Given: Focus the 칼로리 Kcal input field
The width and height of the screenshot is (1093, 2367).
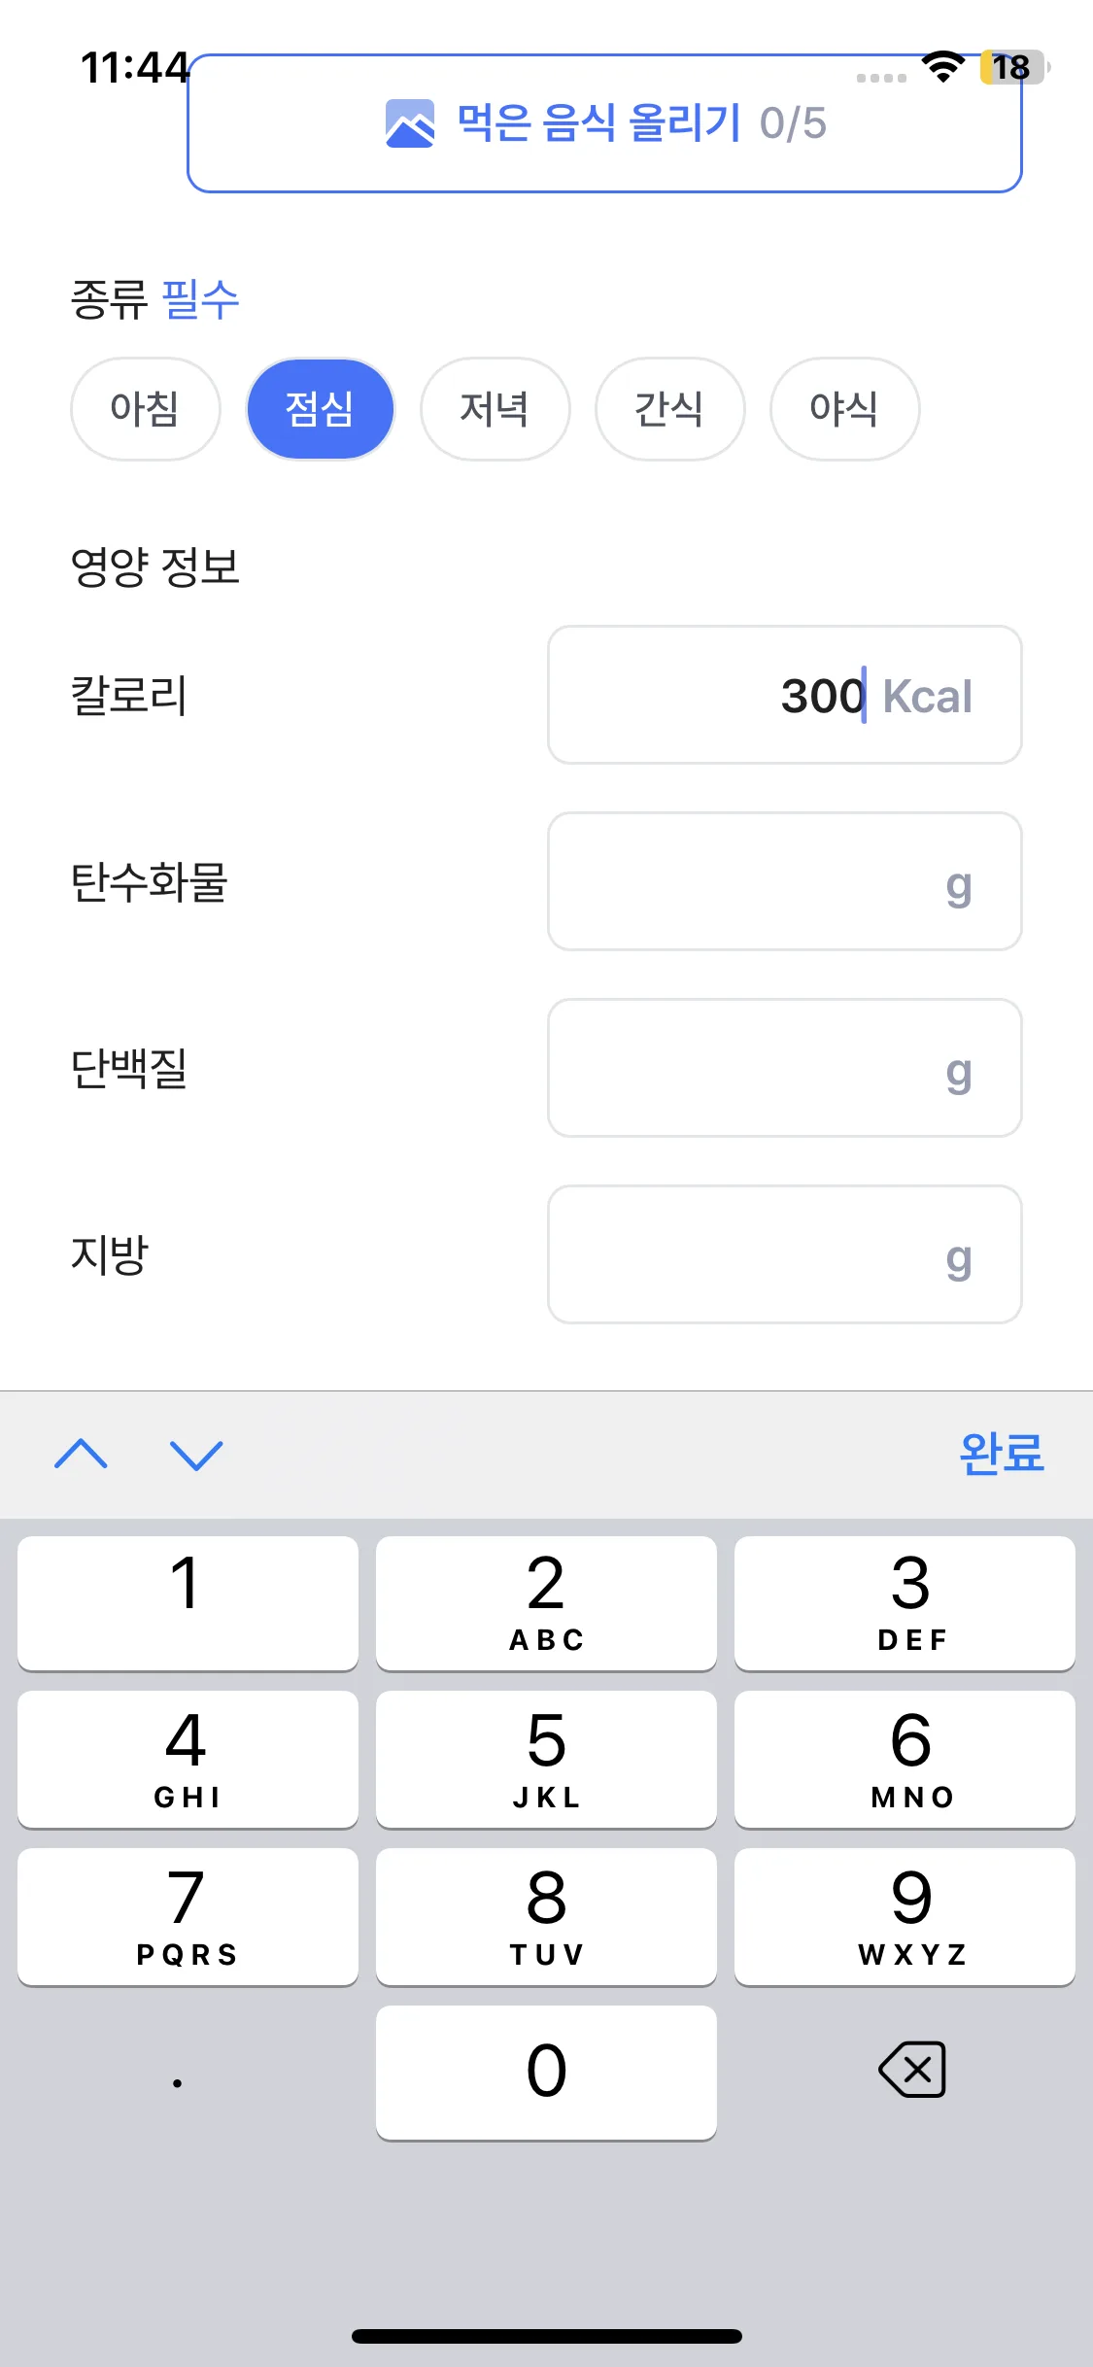Looking at the screenshot, I should coord(784,695).
